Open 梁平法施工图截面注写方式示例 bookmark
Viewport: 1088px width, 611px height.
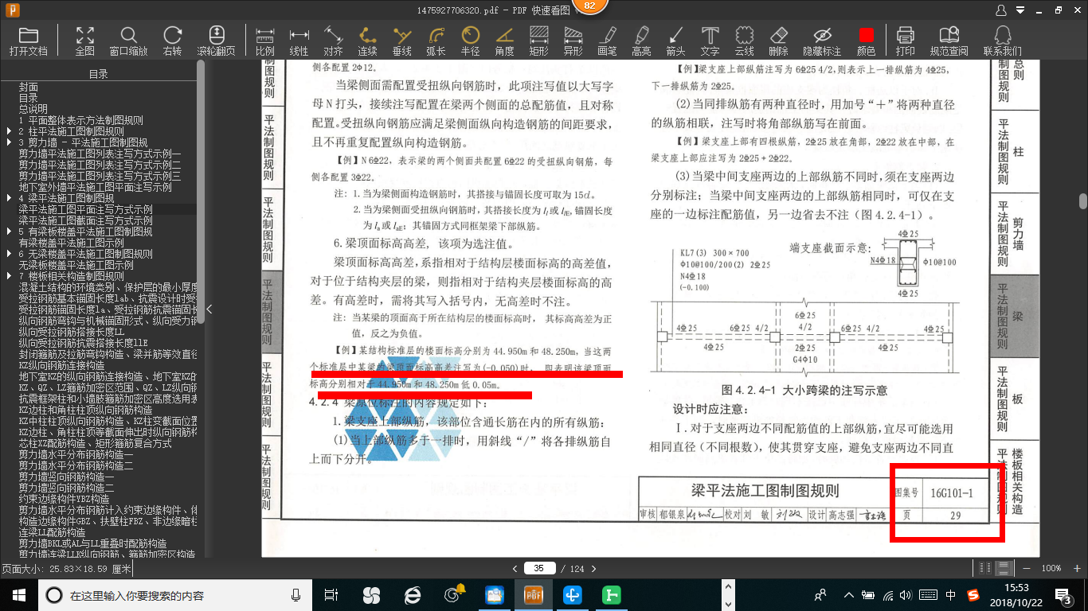point(86,220)
